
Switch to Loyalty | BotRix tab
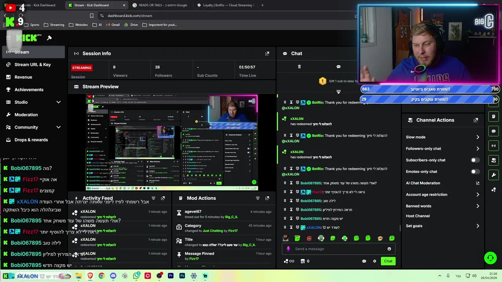225,5
